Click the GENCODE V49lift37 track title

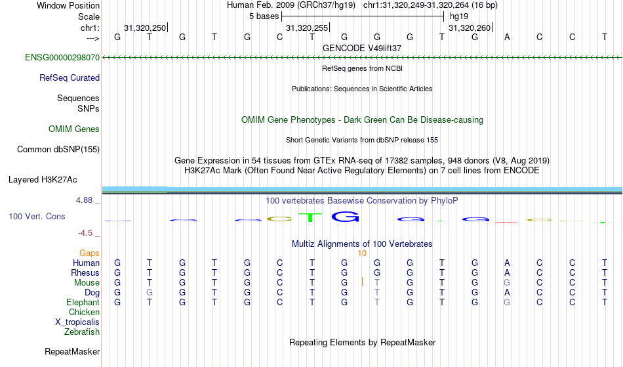(x=362, y=48)
